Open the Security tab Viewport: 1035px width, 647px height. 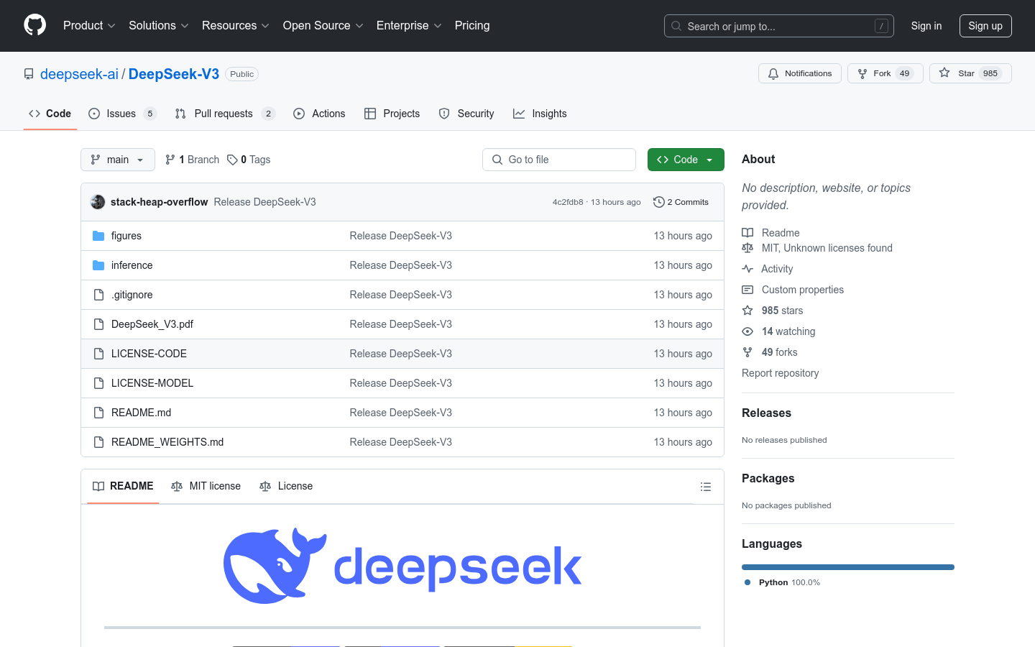tap(466, 114)
